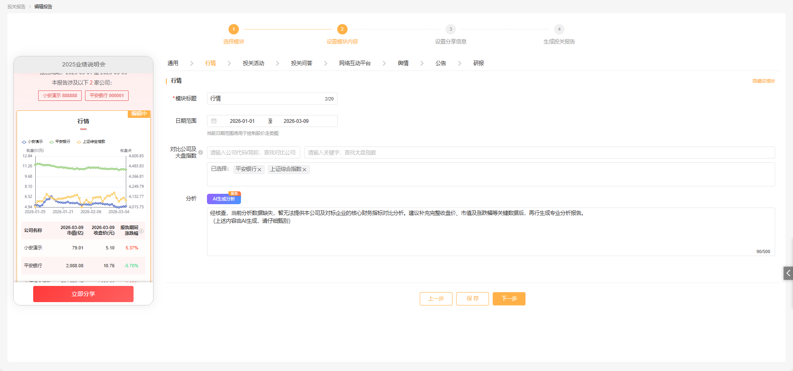Switch to the 投关活动 module tab

253,63
